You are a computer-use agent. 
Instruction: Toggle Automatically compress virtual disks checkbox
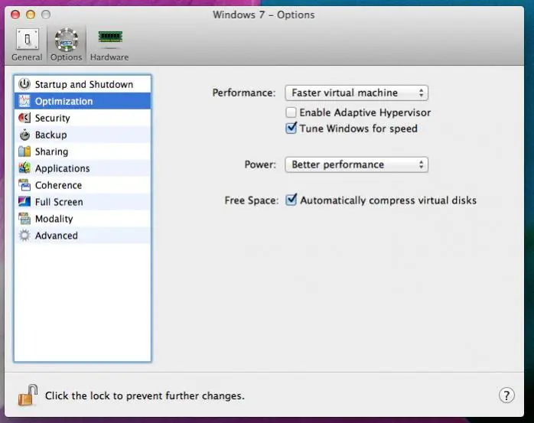click(291, 200)
